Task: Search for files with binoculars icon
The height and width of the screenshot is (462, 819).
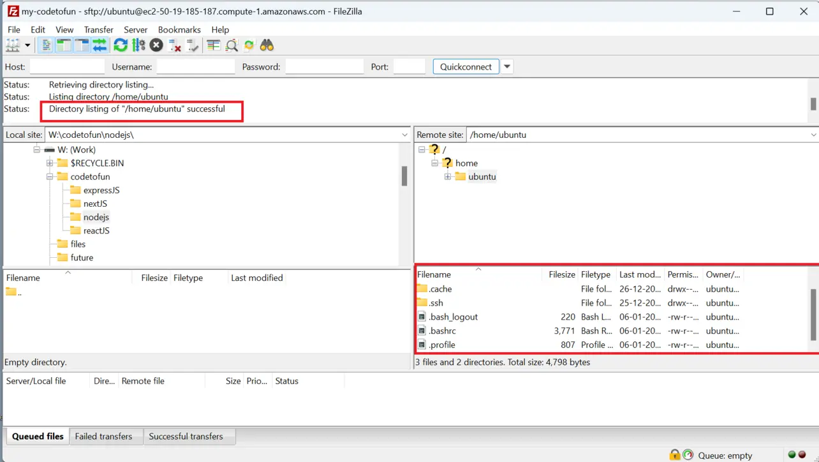Action: point(267,45)
